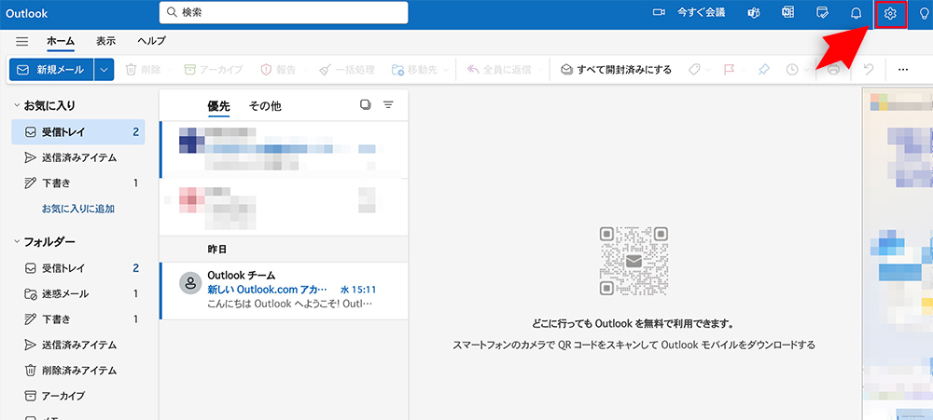Open the settings gear icon
Image resolution: width=933 pixels, height=420 pixels.
tap(890, 14)
